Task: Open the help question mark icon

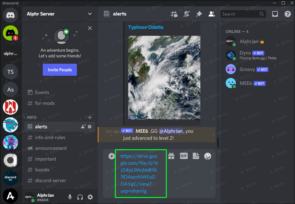Action: 287,14
